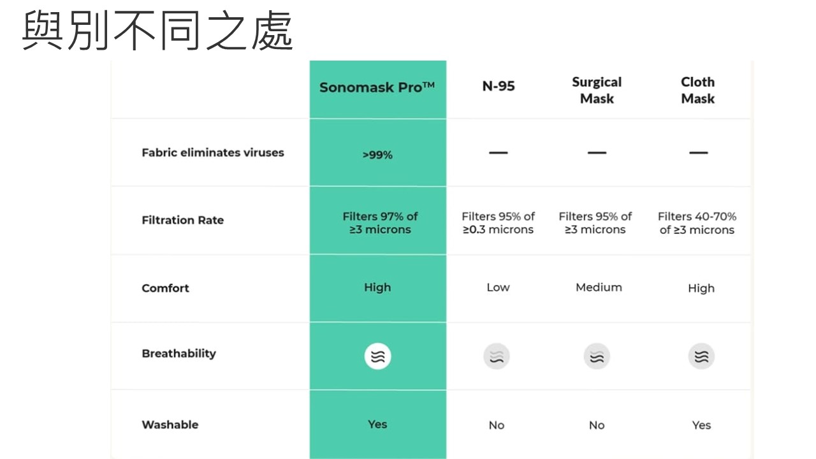Click the N-95 virus elimination dash
The height and width of the screenshot is (459, 816).
[x=499, y=153]
